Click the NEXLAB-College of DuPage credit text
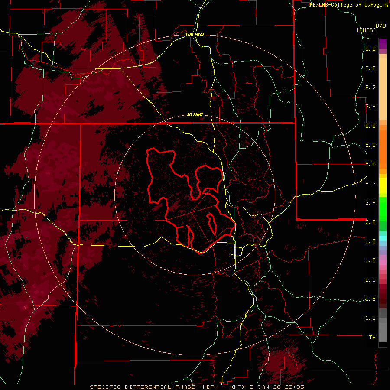 point(346,5)
